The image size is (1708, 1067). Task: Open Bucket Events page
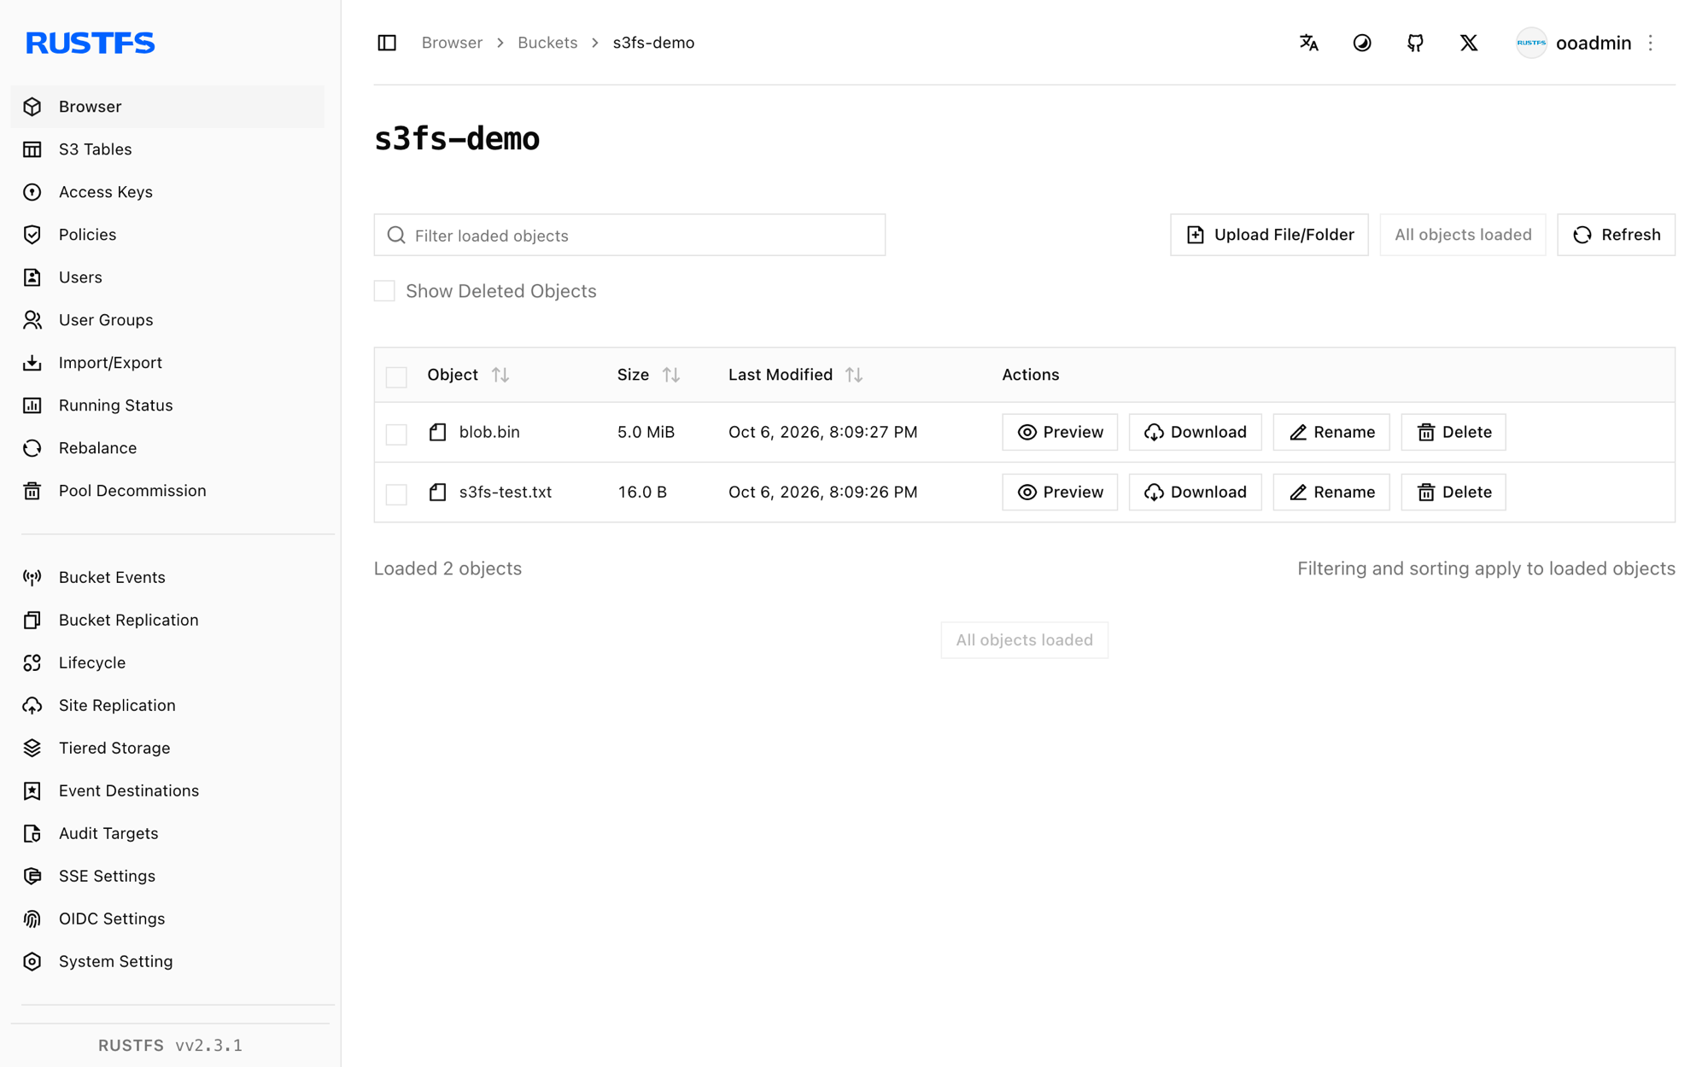(167, 577)
